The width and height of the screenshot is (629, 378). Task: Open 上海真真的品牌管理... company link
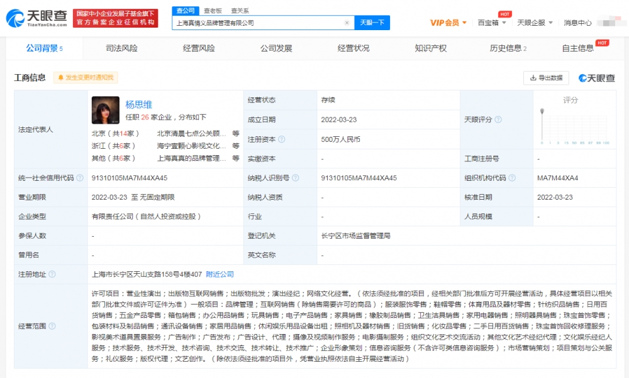[x=191, y=158]
